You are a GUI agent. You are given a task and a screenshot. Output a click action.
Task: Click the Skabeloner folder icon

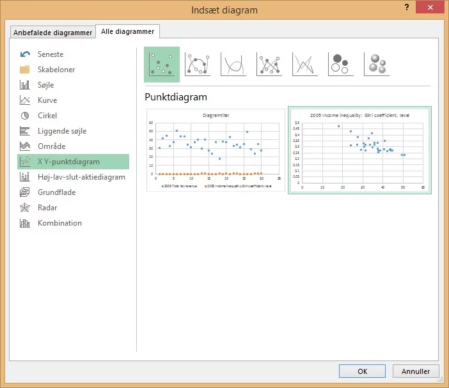point(25,70)
